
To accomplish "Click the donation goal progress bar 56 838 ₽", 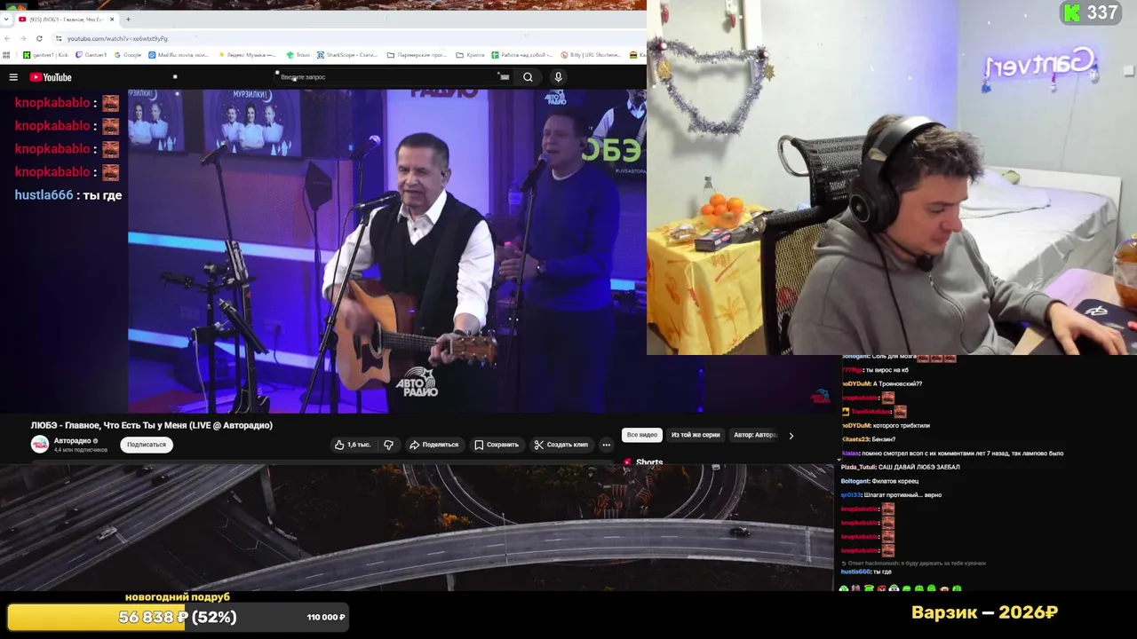I will [x=178, y=617].
